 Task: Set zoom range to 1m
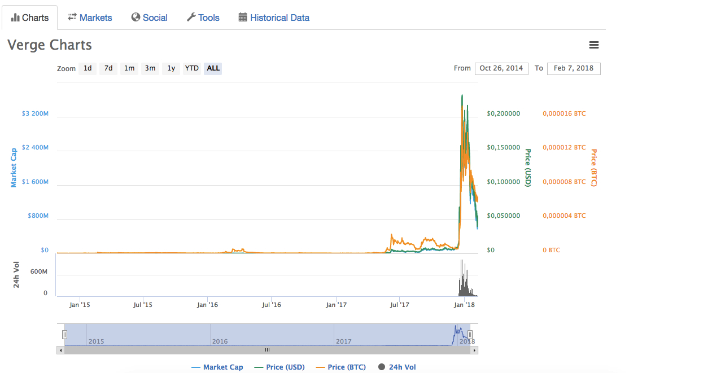[x=129, y=68]
